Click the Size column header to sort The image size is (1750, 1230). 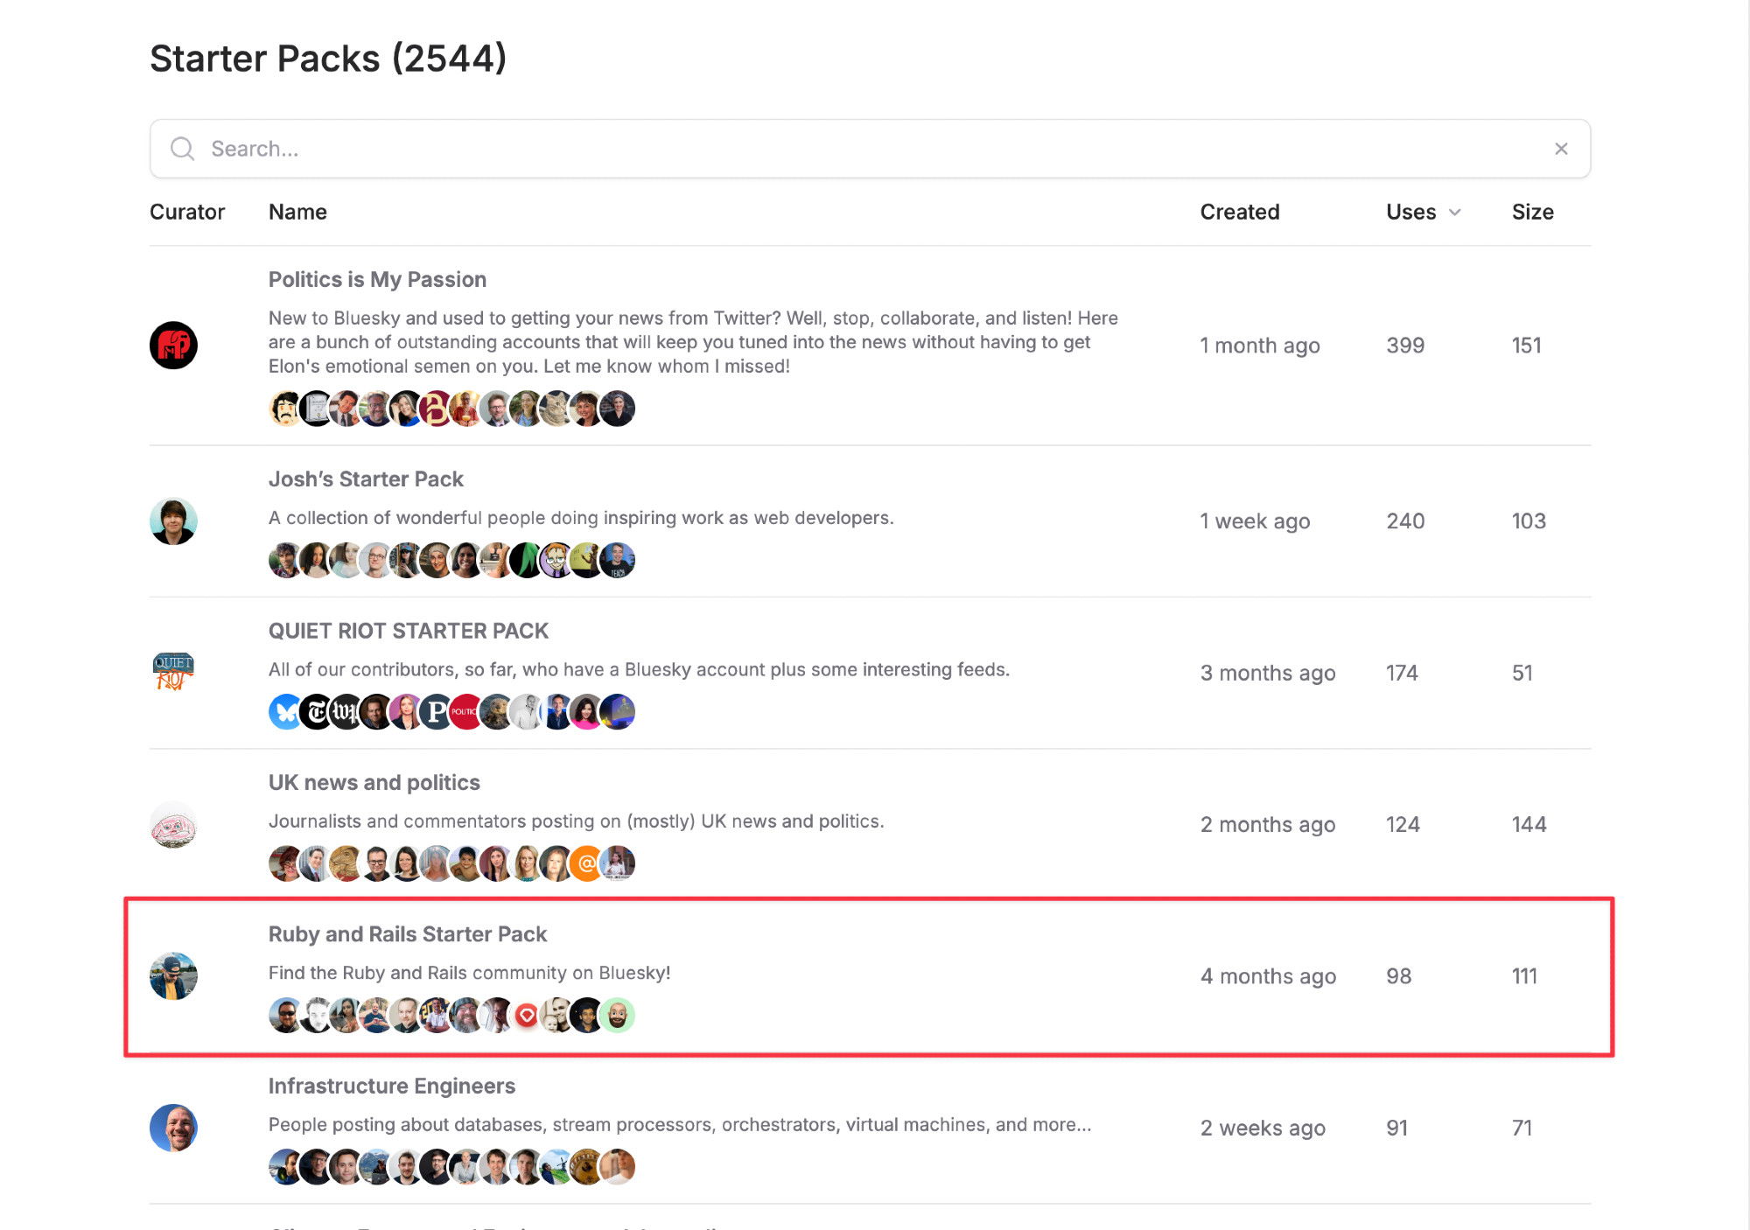[x=1532, y=212]
